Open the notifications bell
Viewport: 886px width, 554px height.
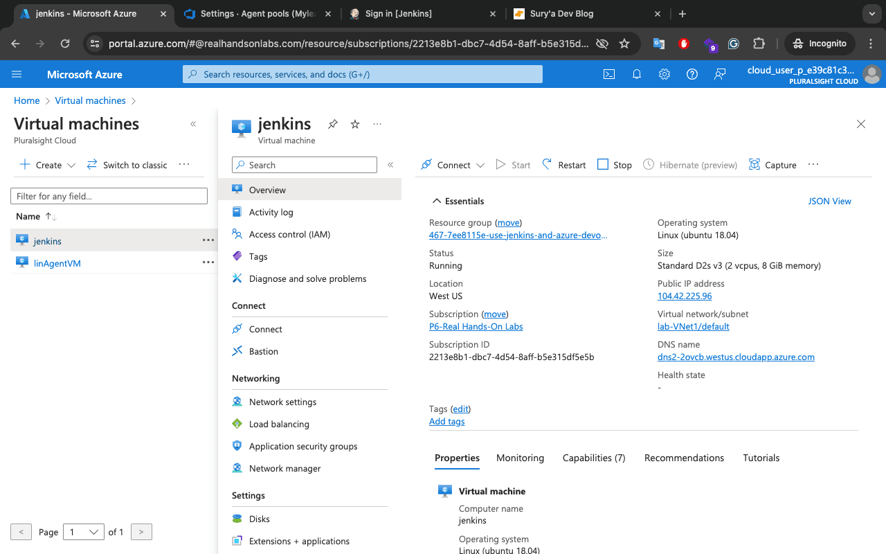[x=637, y=74]
